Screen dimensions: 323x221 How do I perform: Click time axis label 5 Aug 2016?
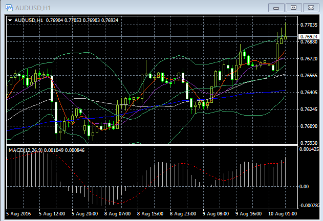tap(18, 214)
